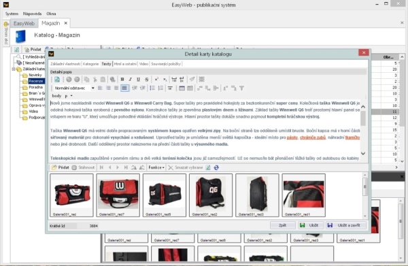The image size is (408, 266).
Task: Open the Nápověda menu
Action: (x=32, y=14)
